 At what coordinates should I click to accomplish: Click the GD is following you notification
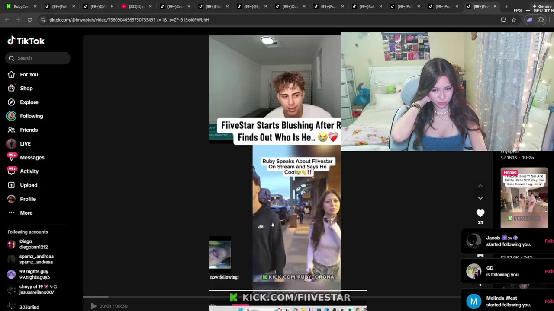[507, 271]
